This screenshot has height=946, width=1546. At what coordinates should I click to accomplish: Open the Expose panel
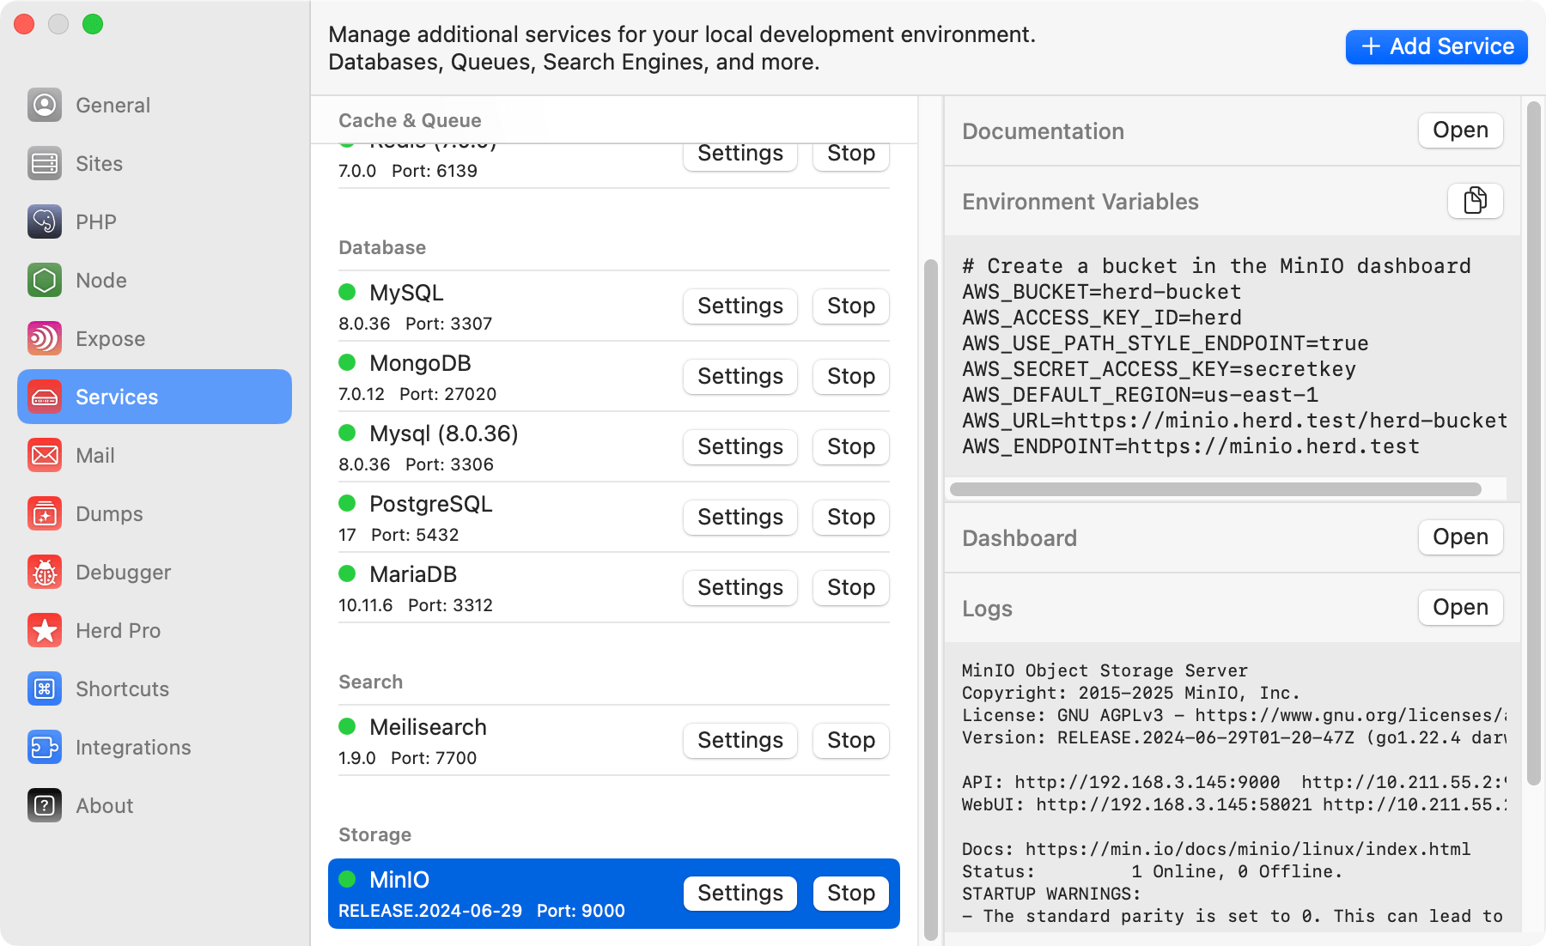[110, 338]
